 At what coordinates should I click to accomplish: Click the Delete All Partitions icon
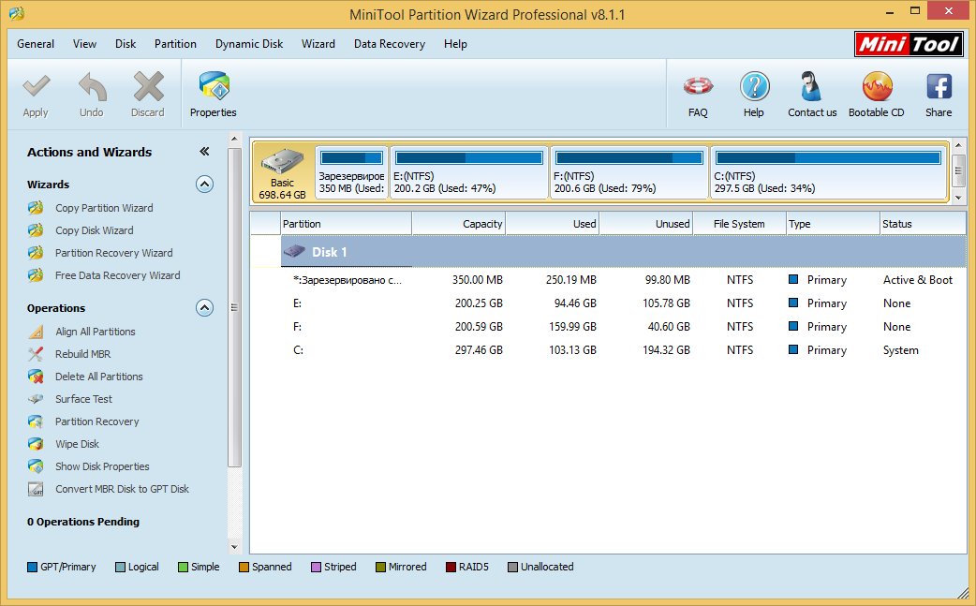pyautogui.click(x=36, y=377)
